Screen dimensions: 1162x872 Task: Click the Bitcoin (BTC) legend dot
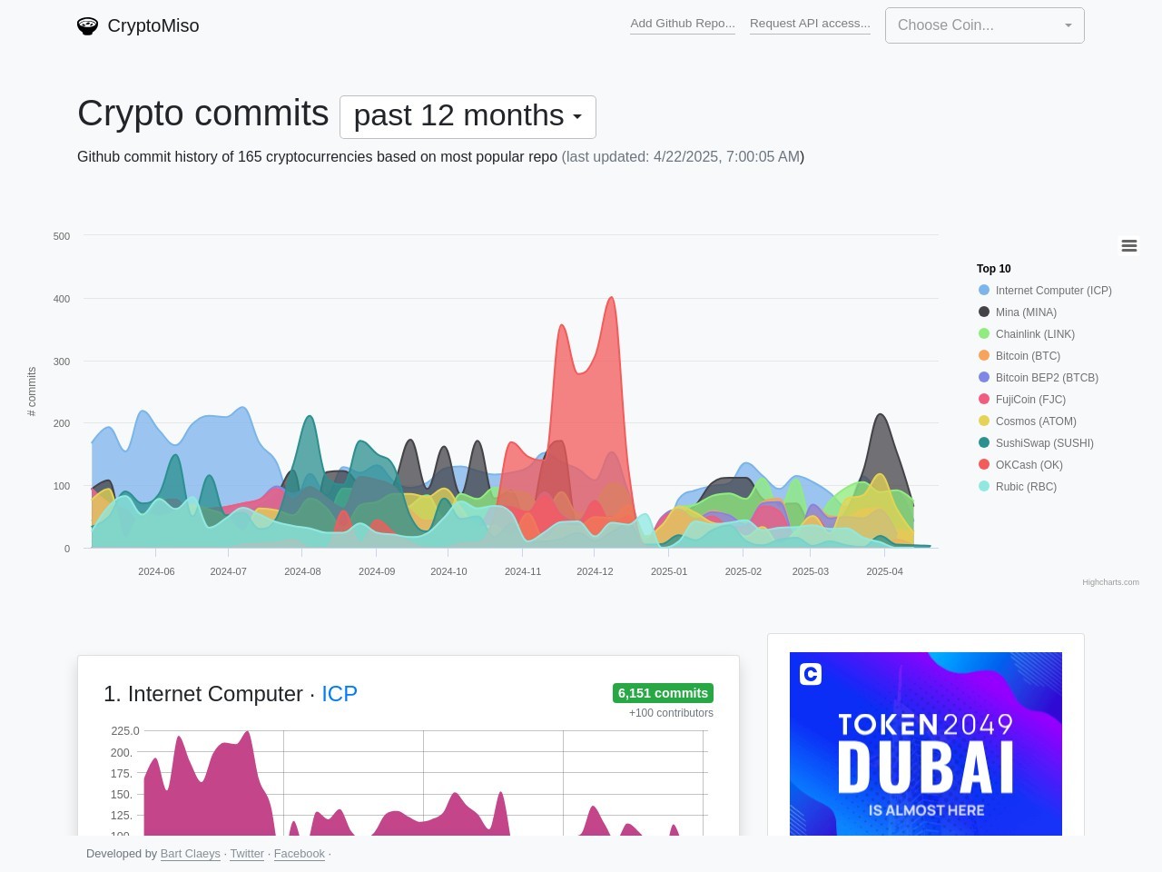983,355
